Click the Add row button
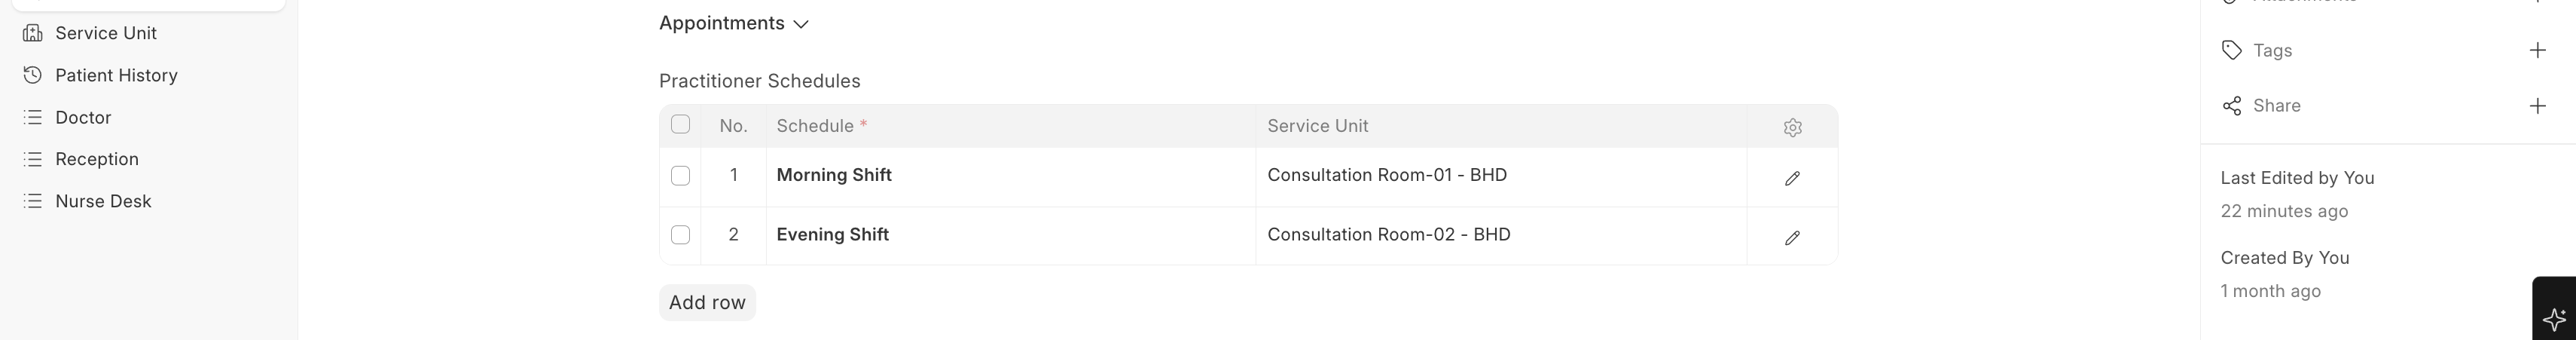The image size is (2576, 340). [x=707, y=302]
